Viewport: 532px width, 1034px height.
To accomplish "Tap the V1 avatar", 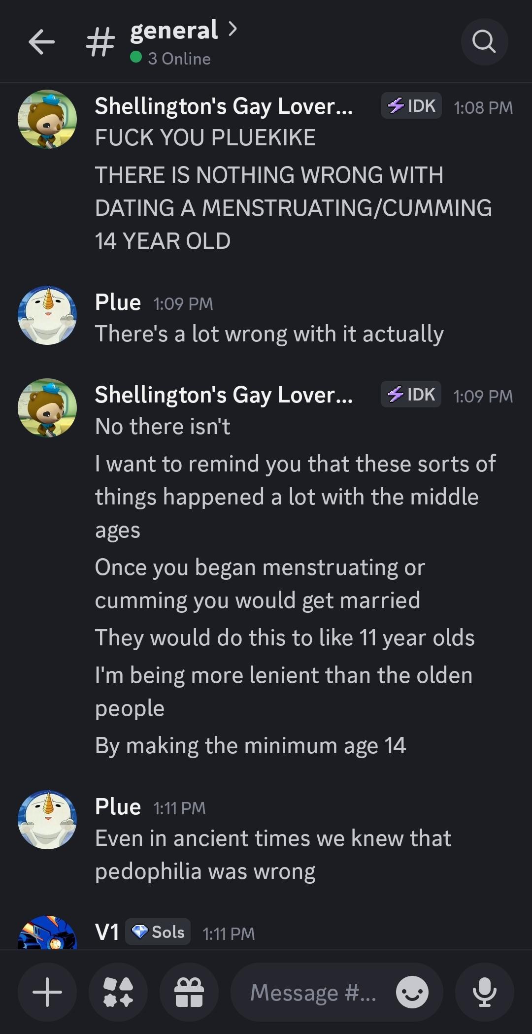I will 47,933.
